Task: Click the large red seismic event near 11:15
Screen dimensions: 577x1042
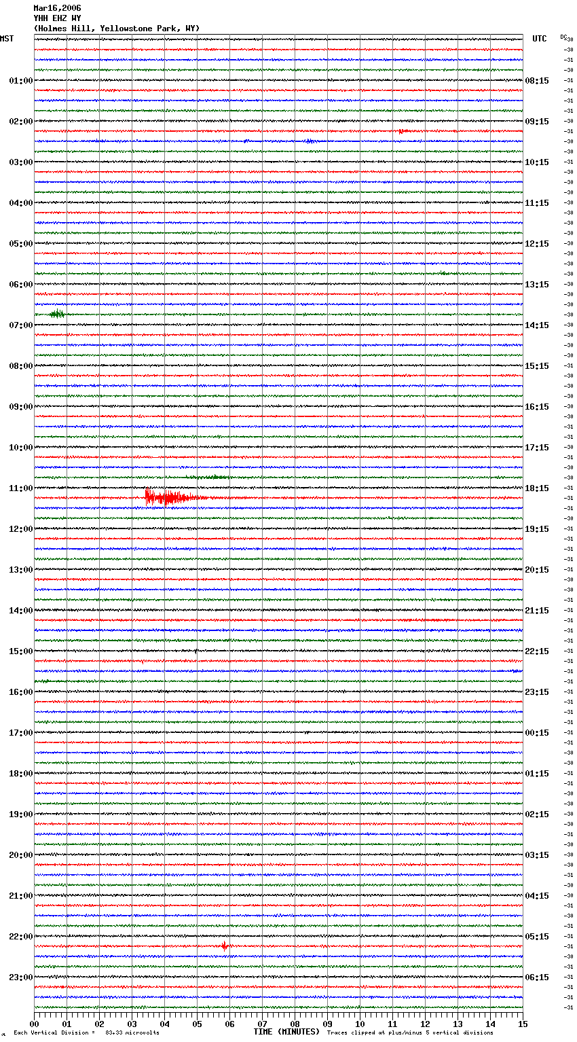Action: click(173, 498)
